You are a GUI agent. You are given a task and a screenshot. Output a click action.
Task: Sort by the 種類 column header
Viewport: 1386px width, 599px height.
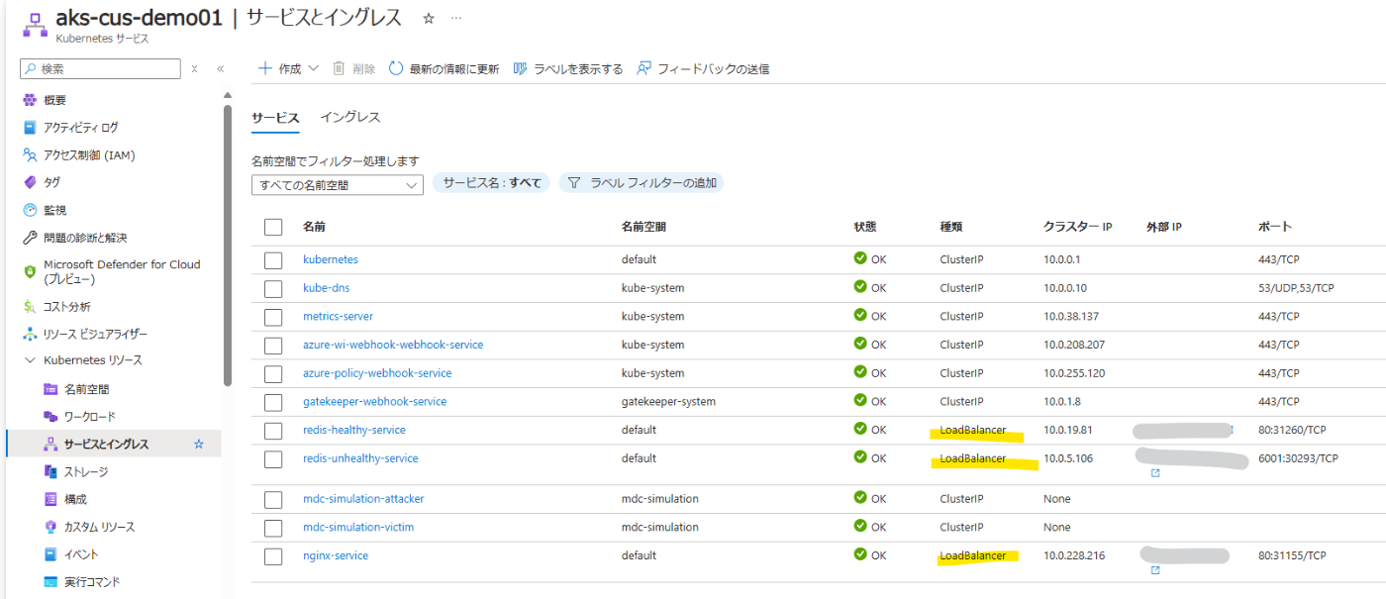[950, 227]
